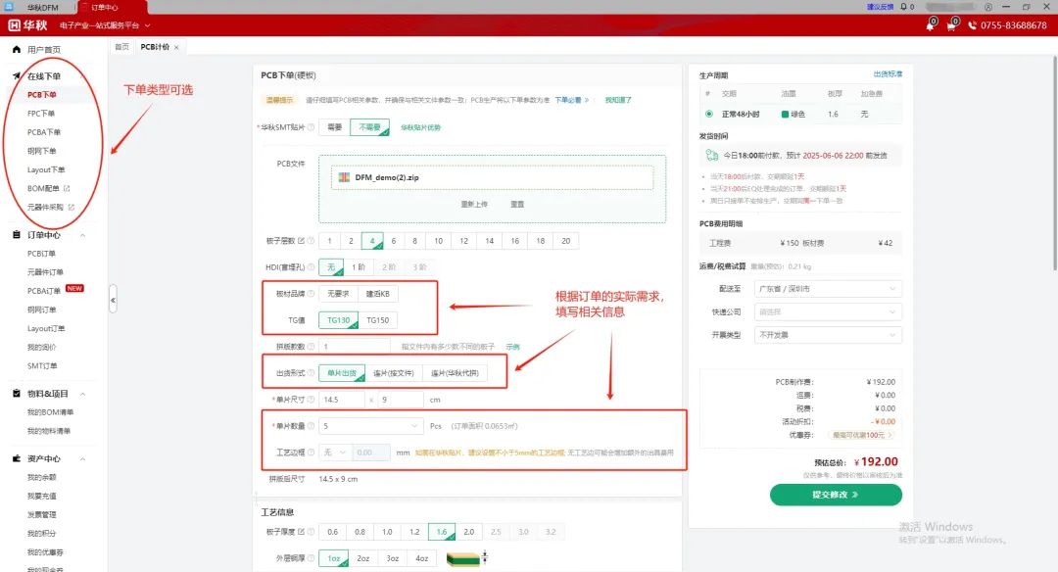Click the green 提交修改 button

pyautogui.click(x=836, y=495)
